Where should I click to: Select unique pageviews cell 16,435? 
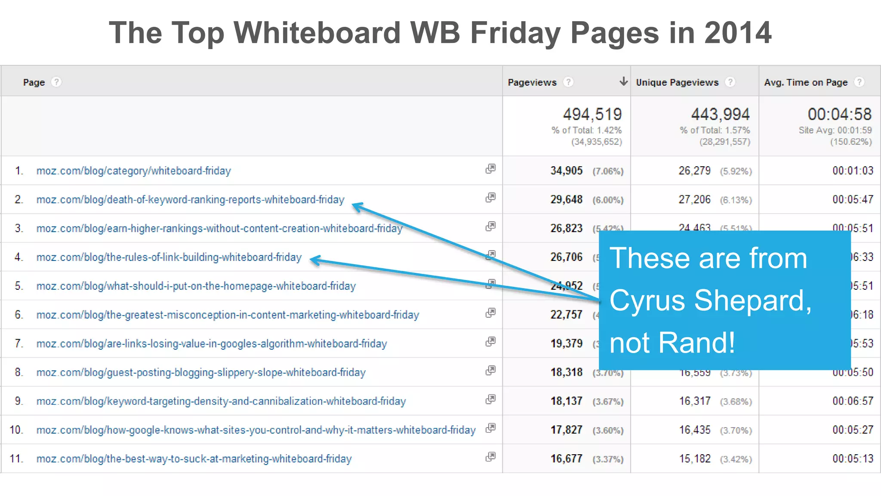click(695, 430)
